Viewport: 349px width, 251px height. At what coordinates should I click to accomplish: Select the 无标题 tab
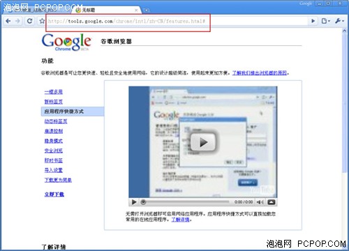[x=107, y=10]
